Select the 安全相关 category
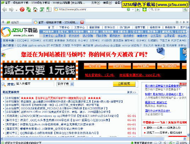Image resolution: width=190 pixels, height=144 pixels. [x=138, y=32]
